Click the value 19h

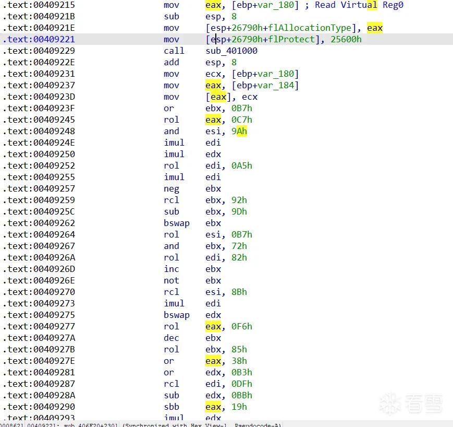click(x=239, y=407)
